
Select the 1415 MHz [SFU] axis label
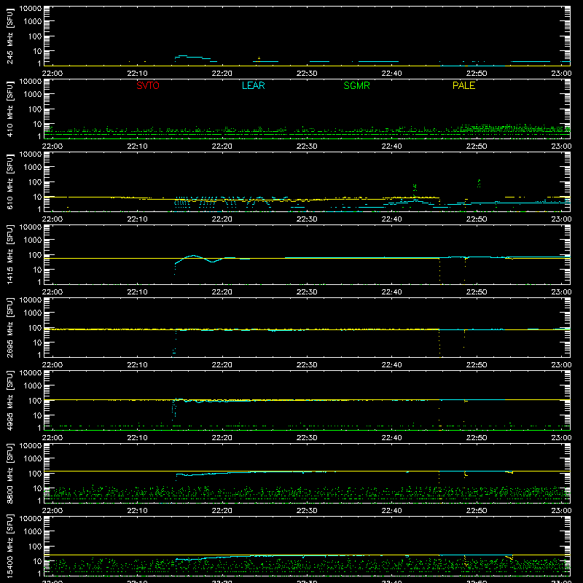(x=9, y=255)
